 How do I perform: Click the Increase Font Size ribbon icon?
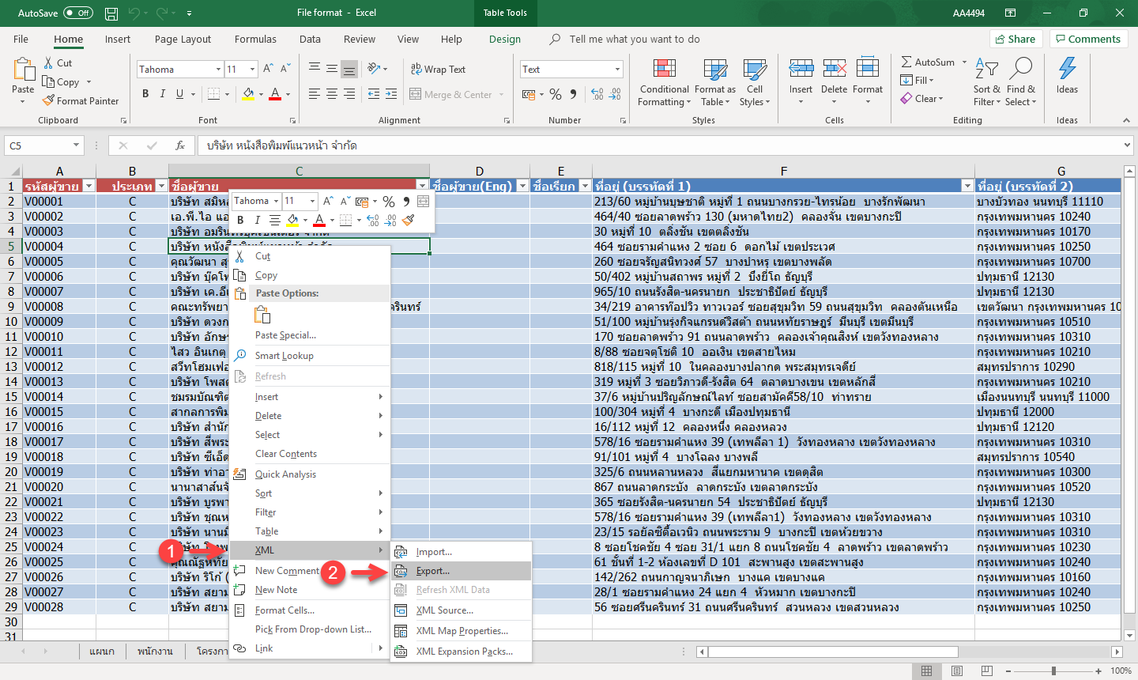coord(269,69)
